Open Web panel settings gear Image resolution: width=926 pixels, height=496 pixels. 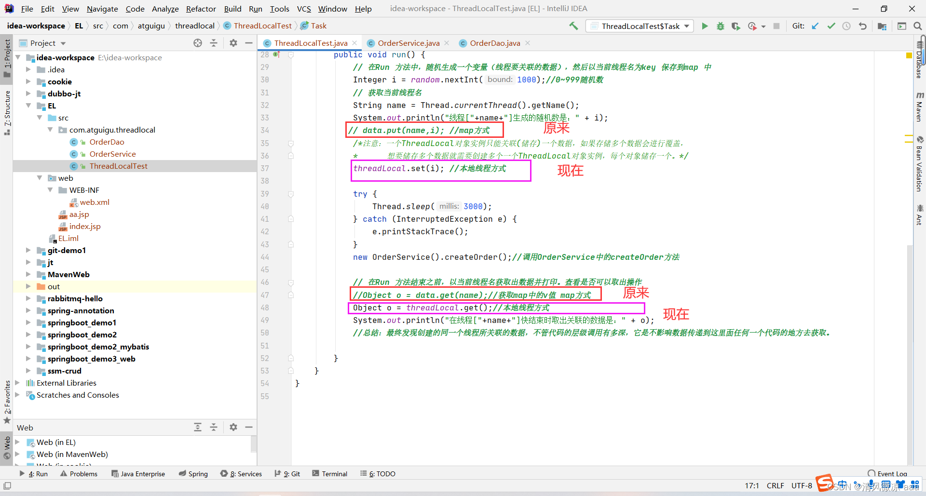pyautogui.click(x=233, y=427)
